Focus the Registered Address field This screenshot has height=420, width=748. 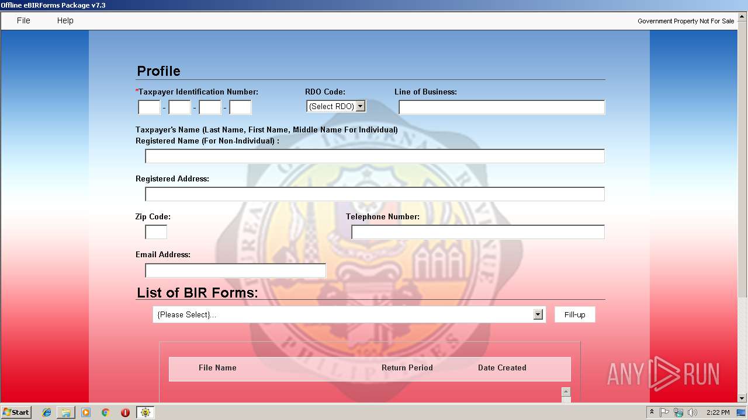(375, 194)
